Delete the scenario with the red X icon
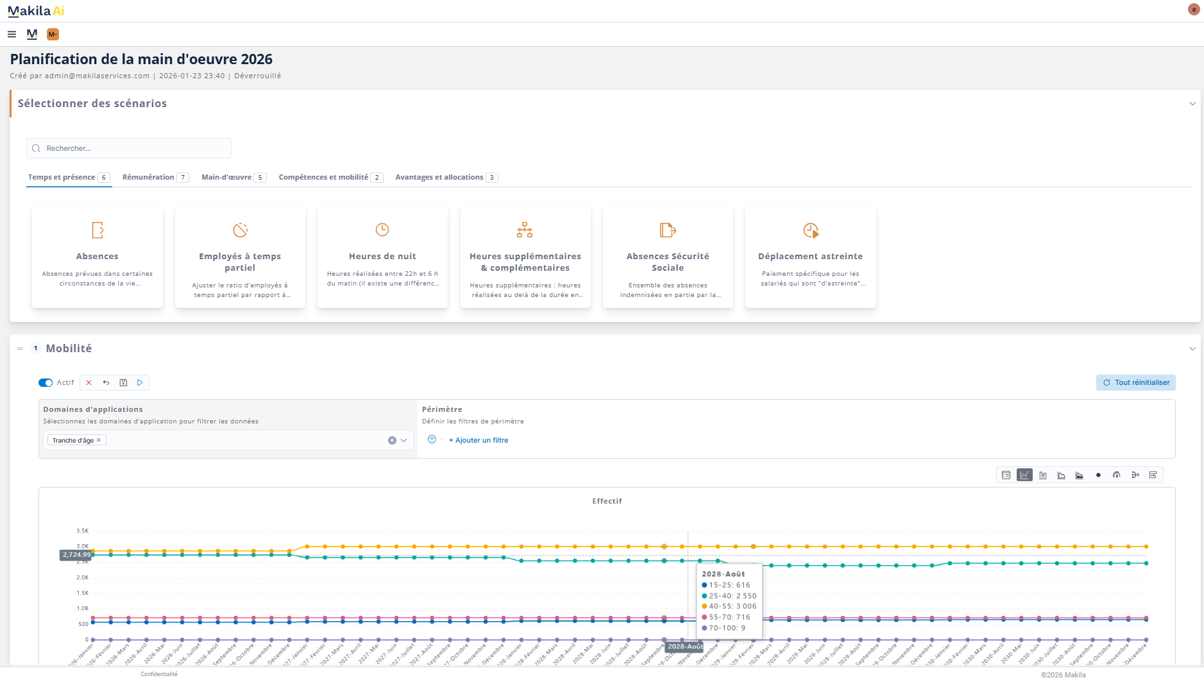The width and height of the screenshot is (1204, 680). pos(89,383)
